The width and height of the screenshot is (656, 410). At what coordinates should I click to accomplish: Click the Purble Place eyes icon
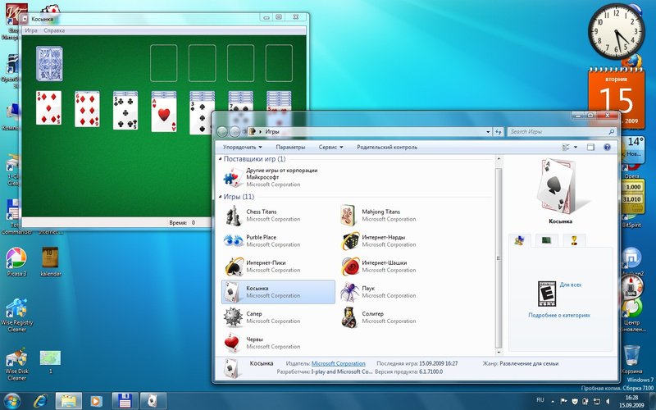click(233, 240)
